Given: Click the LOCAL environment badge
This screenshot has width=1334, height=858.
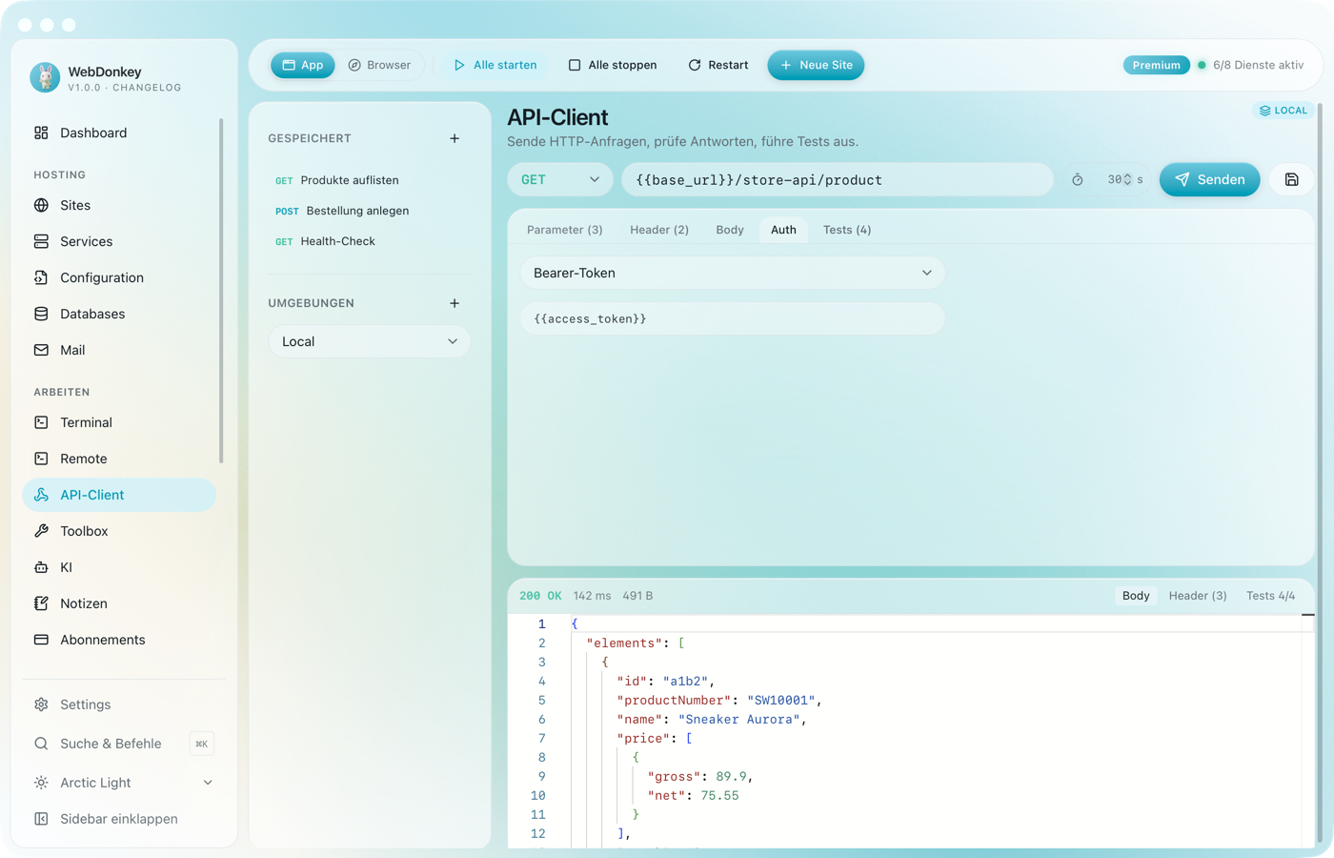Looking at the screenshot, I should coord(1283,111).
